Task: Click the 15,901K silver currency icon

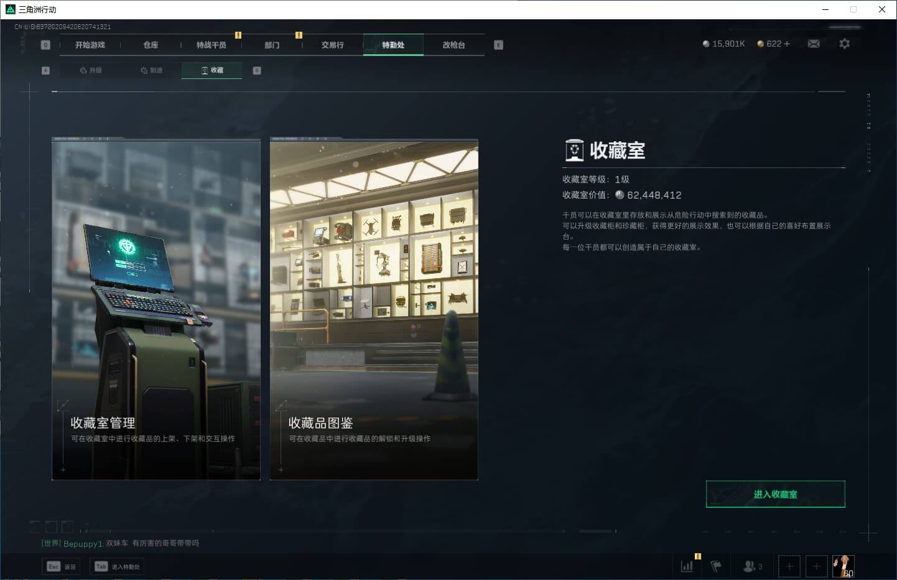Action: coord(706,44)
